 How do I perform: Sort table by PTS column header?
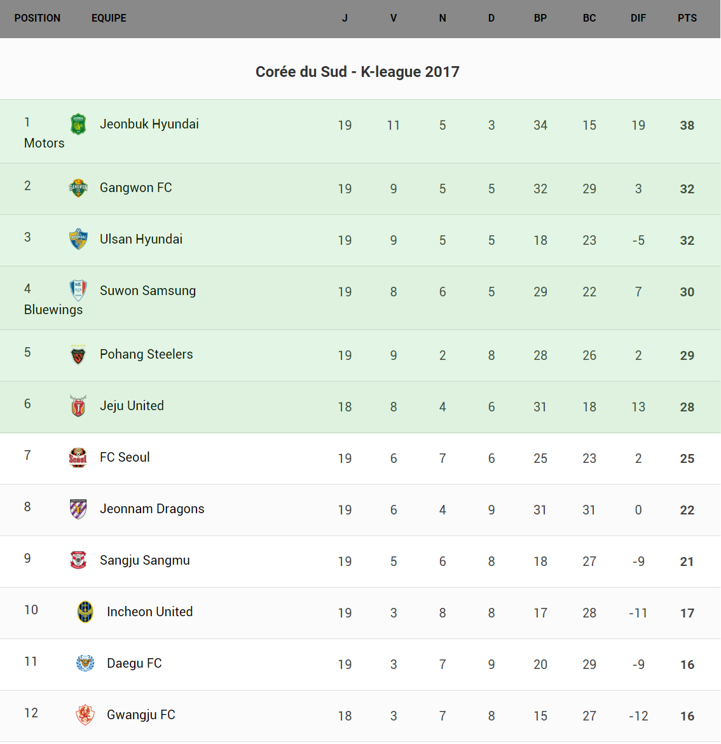click(x=687, y=18)
